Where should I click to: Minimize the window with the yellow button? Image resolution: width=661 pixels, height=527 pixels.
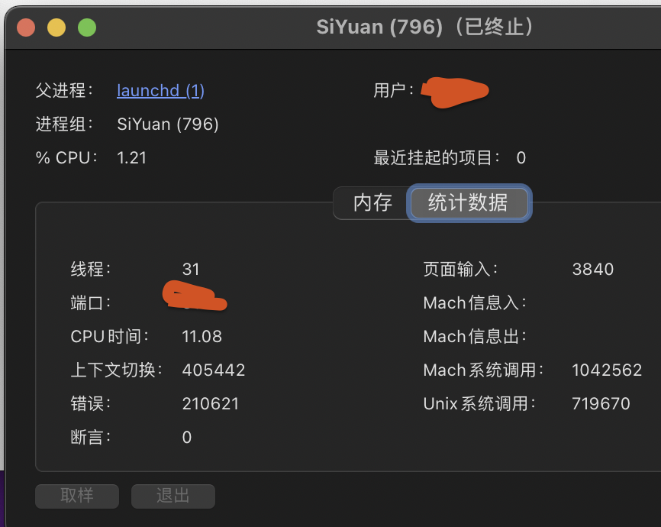(x=55, y=26)
